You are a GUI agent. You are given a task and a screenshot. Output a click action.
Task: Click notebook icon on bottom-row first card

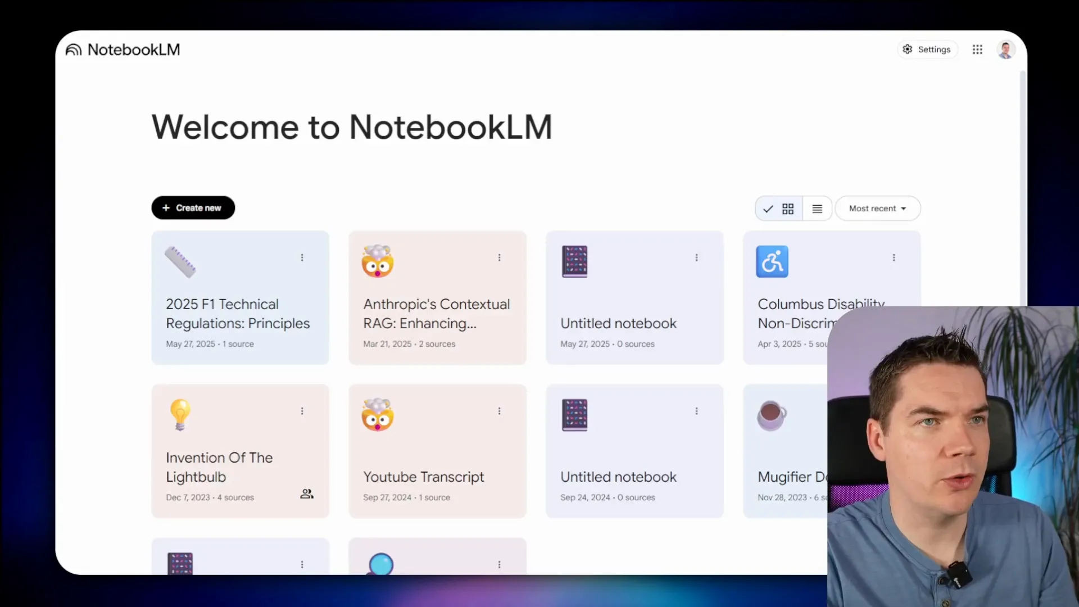coord(180,563)
